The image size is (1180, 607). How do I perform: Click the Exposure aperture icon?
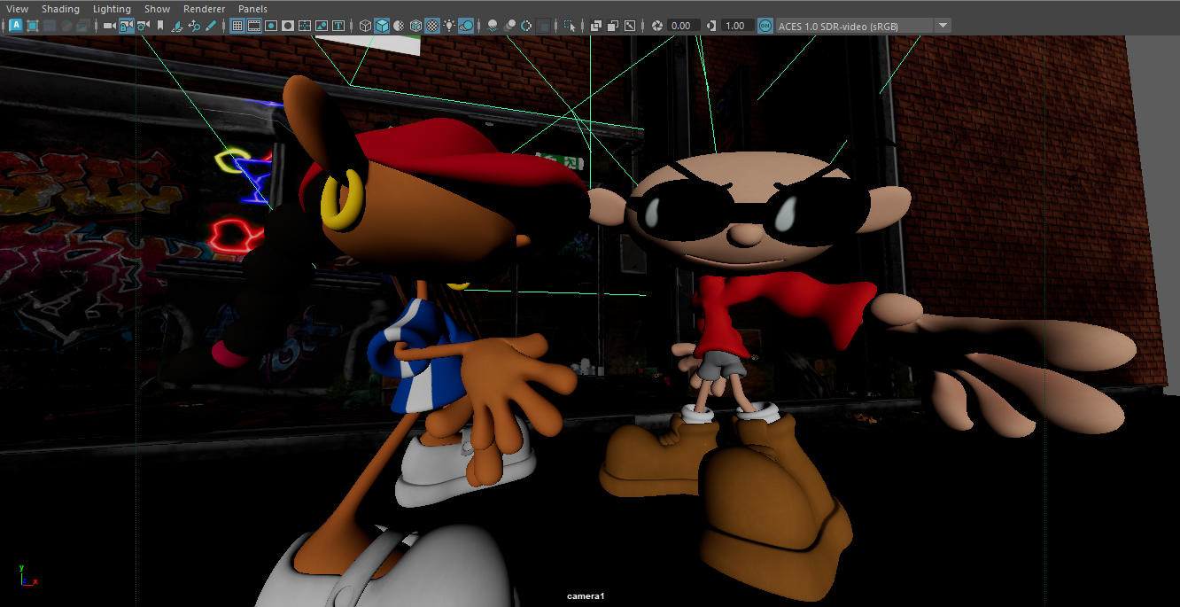pyautogui.click(x=656, y=26)
